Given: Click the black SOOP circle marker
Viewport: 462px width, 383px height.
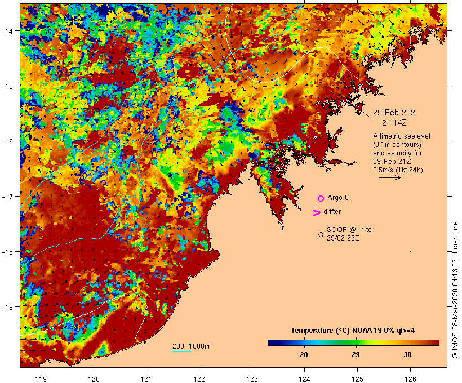Looking at the screenshot, I should coord(321,234).
